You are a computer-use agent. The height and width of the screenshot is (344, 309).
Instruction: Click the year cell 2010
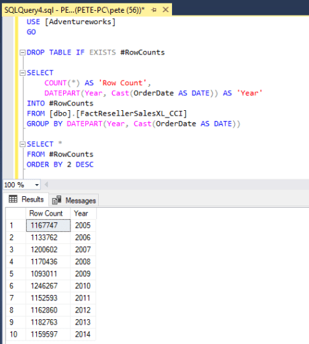(x=83, y=286)
